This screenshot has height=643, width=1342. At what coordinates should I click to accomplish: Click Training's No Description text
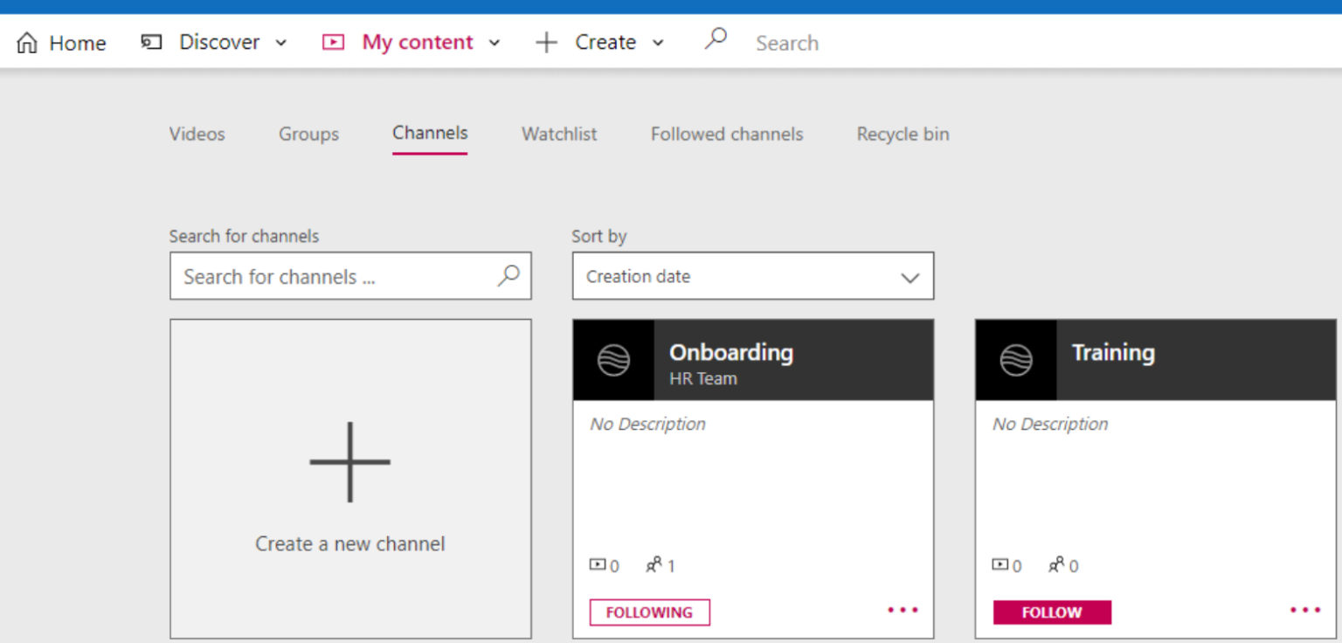(x=1050, y=424)
